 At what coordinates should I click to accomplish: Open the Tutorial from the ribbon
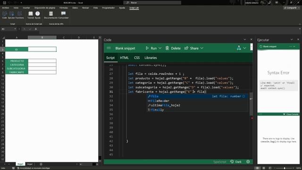[31, 15]
